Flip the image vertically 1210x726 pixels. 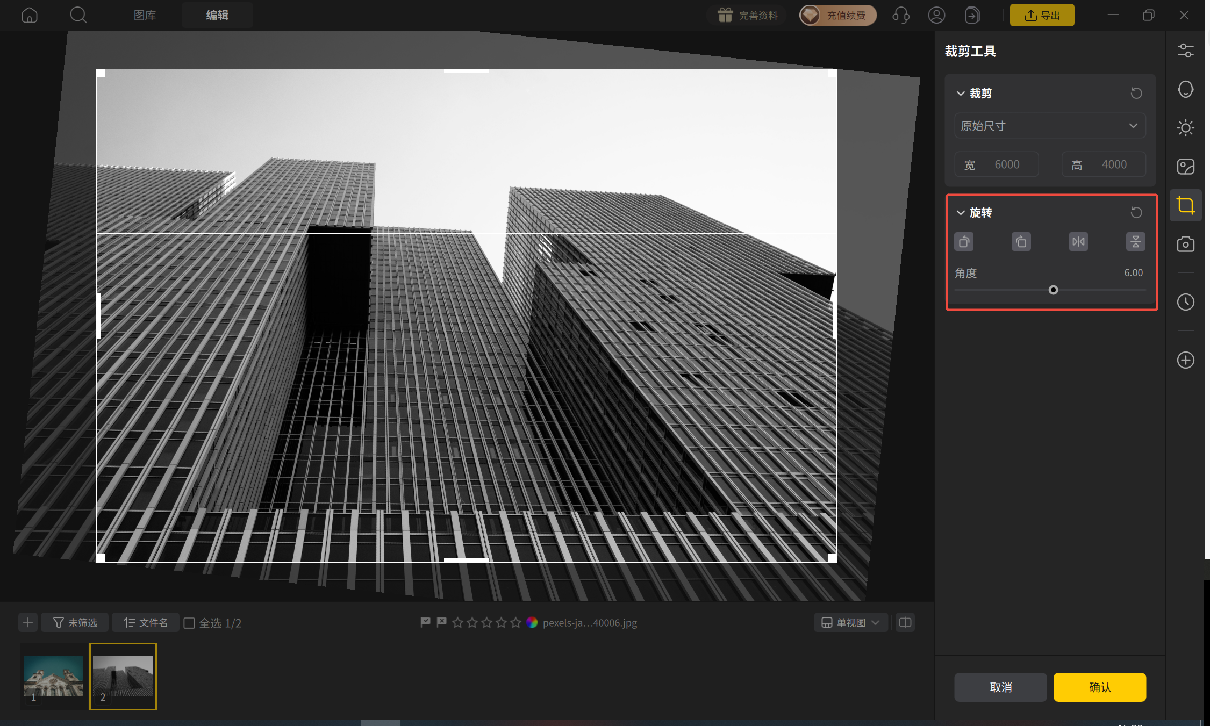[x=1135, y=242]
